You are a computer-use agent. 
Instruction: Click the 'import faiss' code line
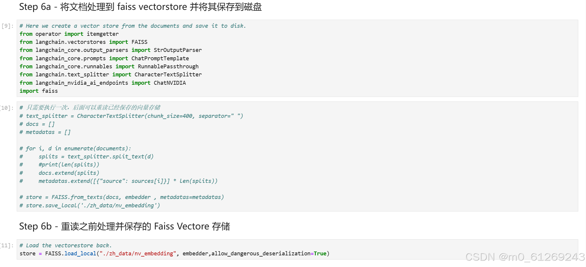(x=39, y=91)
